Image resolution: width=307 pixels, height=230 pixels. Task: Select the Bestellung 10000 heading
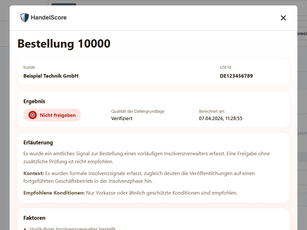point(64,44)
